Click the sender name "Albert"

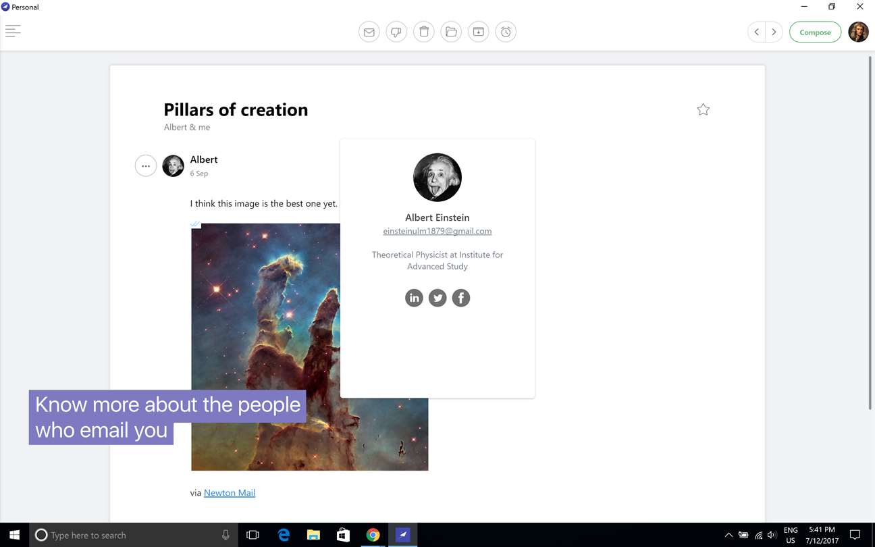tap(204, 159)
